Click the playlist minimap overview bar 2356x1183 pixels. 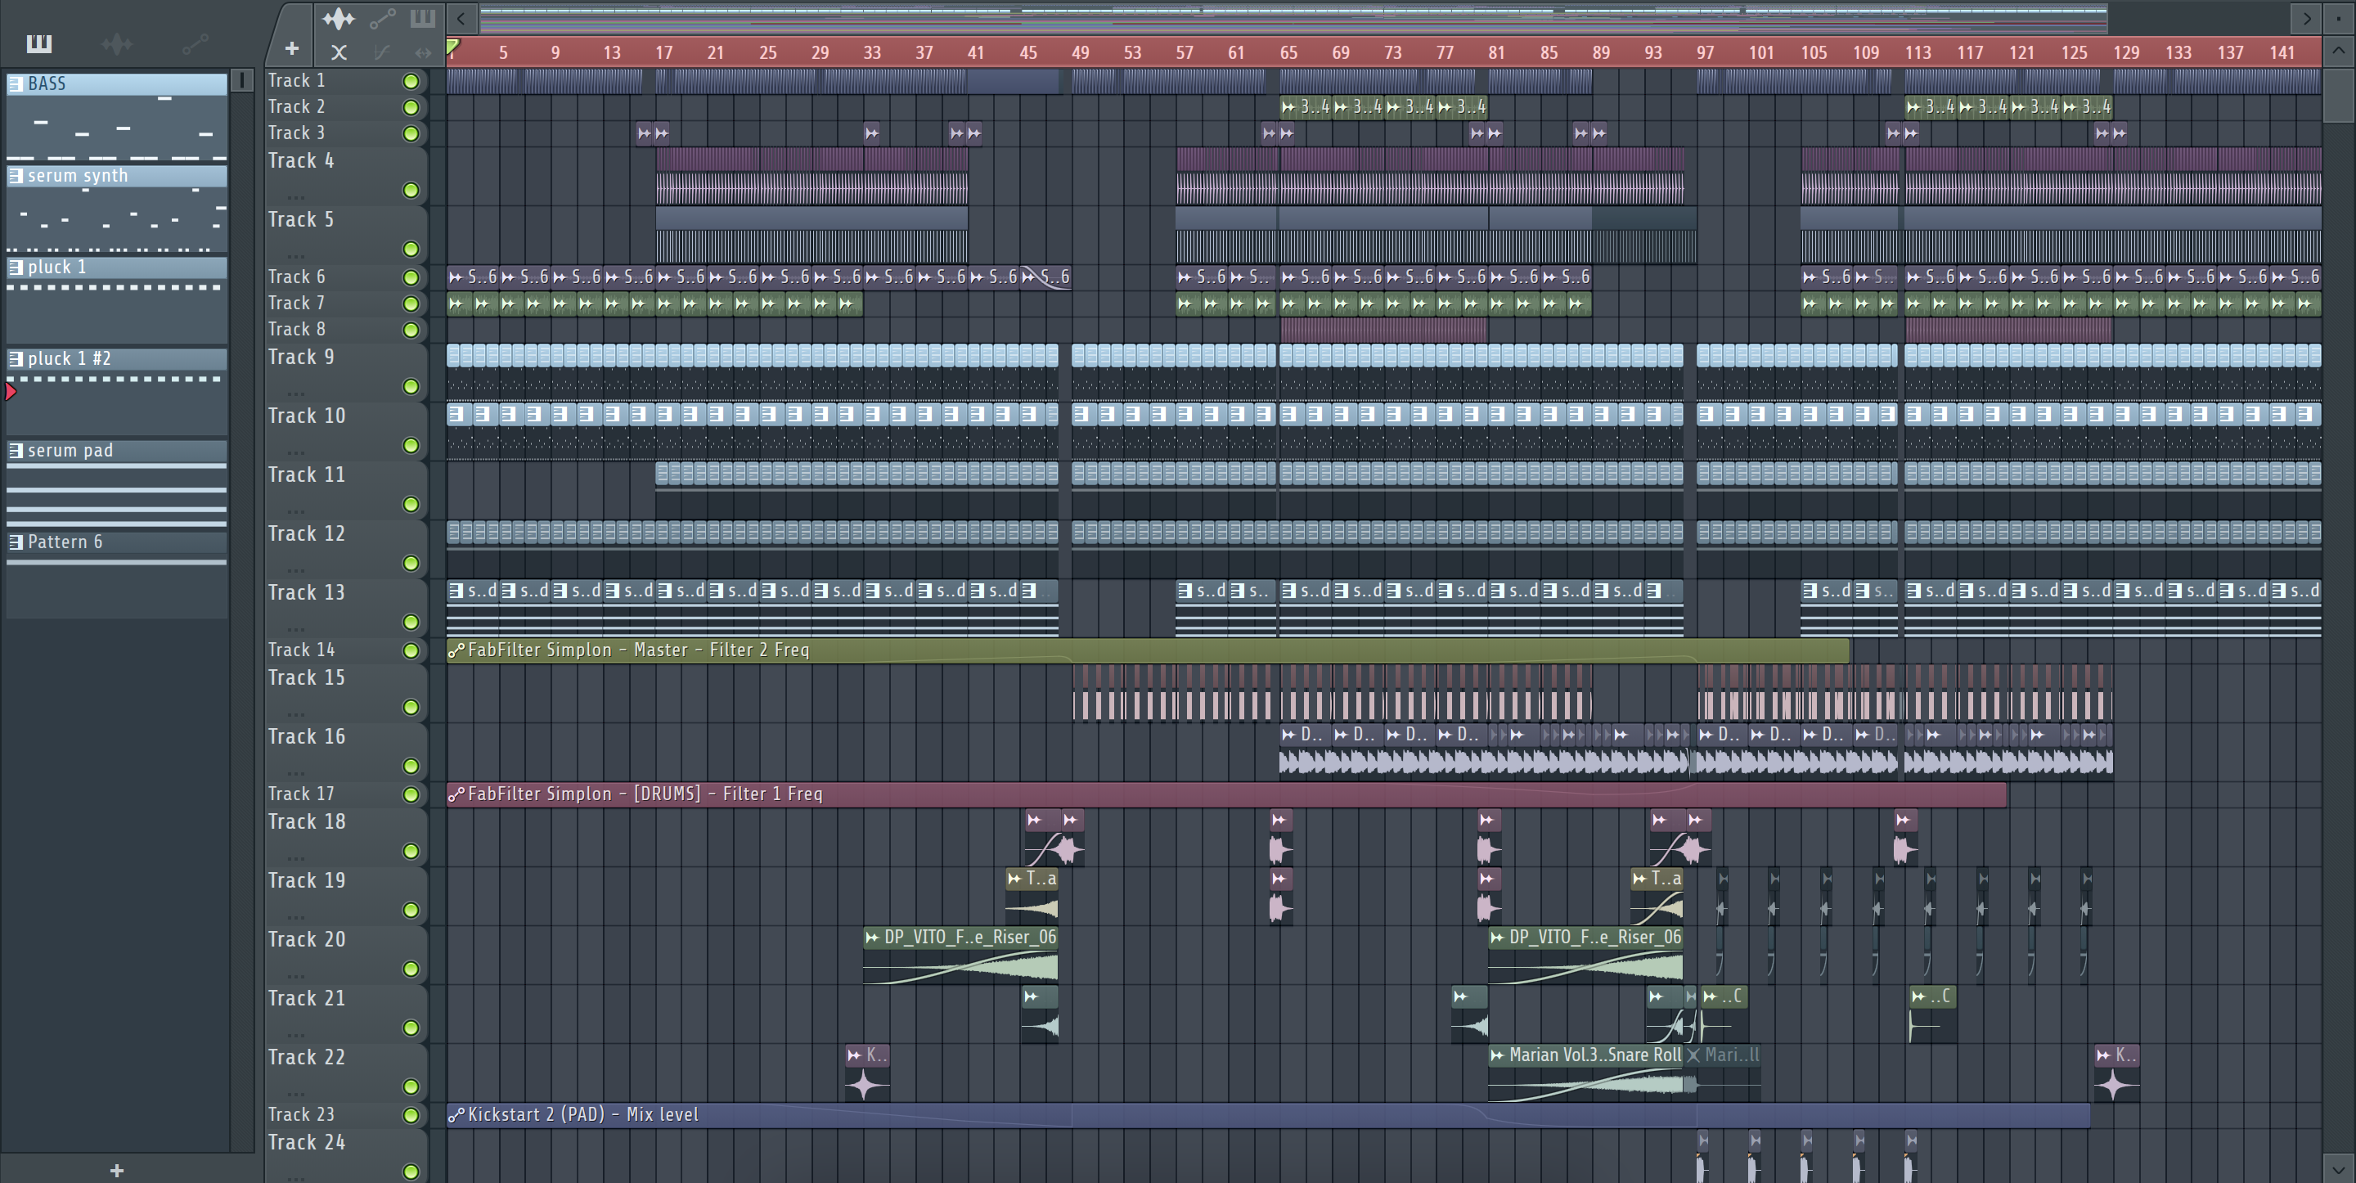(x=1293, y=17)
